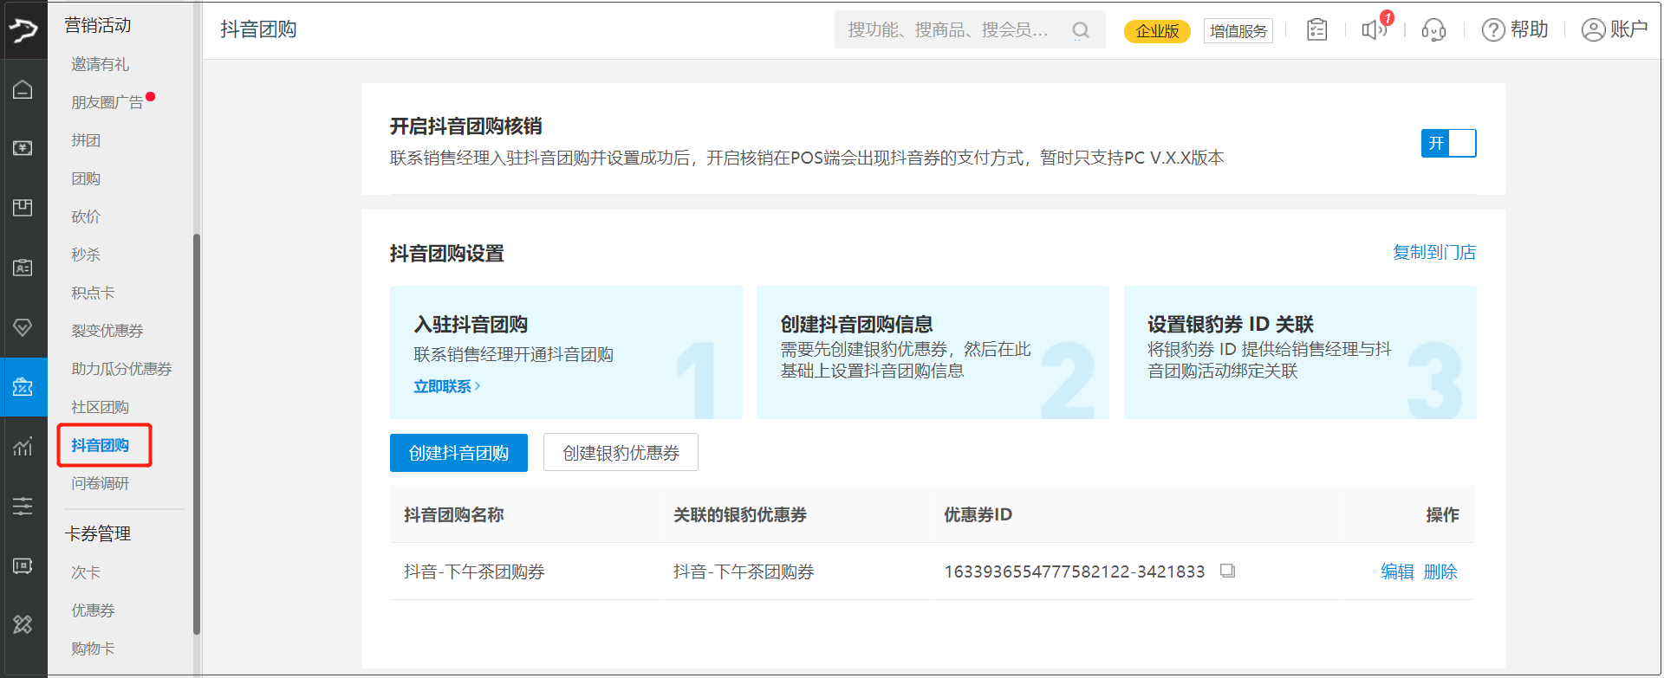Click the 立即联系 link

tap(446, 386)
